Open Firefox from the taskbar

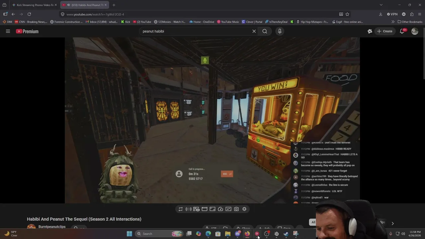coord(247,234)
